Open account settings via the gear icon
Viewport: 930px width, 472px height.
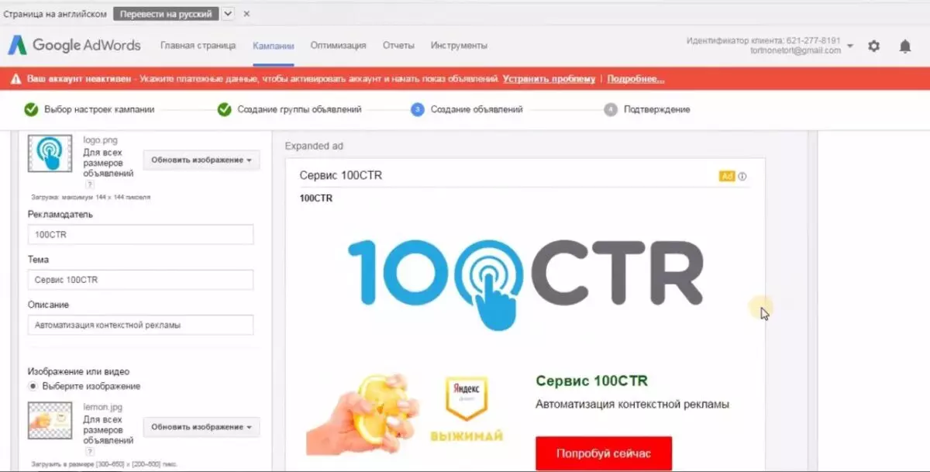click(x=873, y=46)
